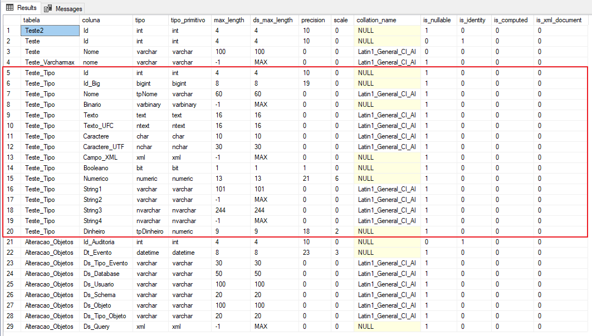Click scale value 6 in Numerico row
Screen dimensions: 592x336
pos(343,179)
